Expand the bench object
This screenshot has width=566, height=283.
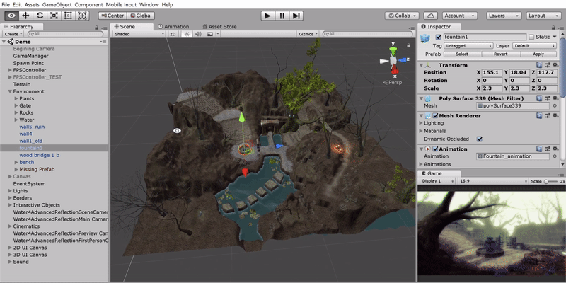click(16, 162)
